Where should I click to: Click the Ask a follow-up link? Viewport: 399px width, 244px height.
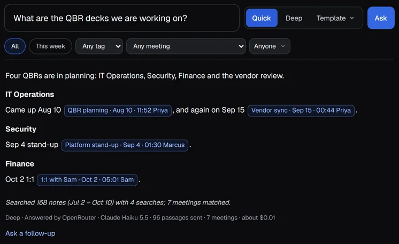30,233
